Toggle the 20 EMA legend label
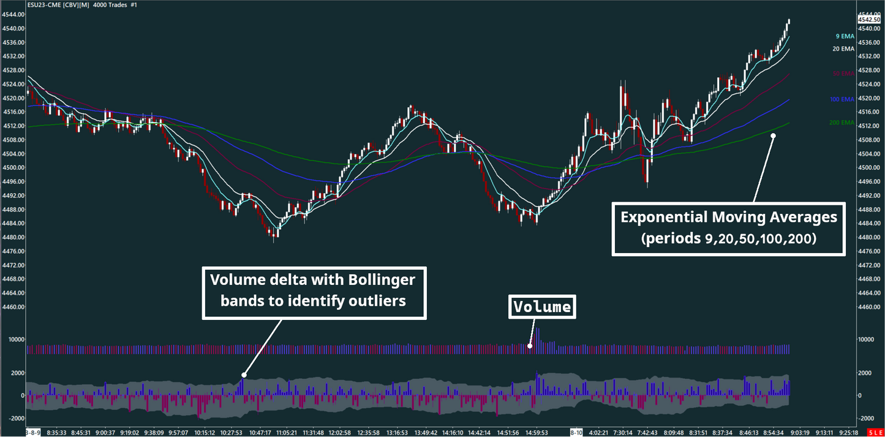 843,48
